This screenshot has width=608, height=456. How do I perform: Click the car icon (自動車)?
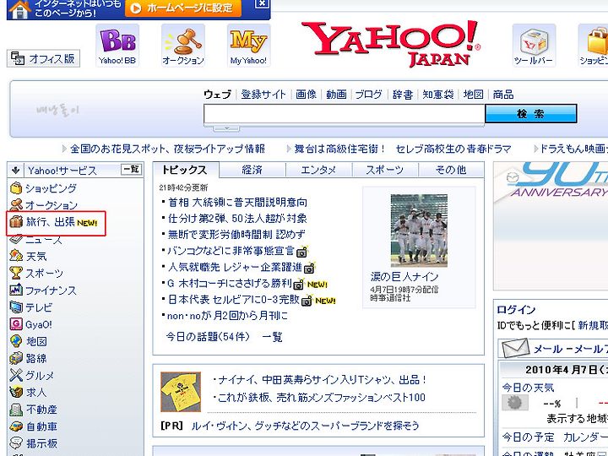[x=16, y=426]
